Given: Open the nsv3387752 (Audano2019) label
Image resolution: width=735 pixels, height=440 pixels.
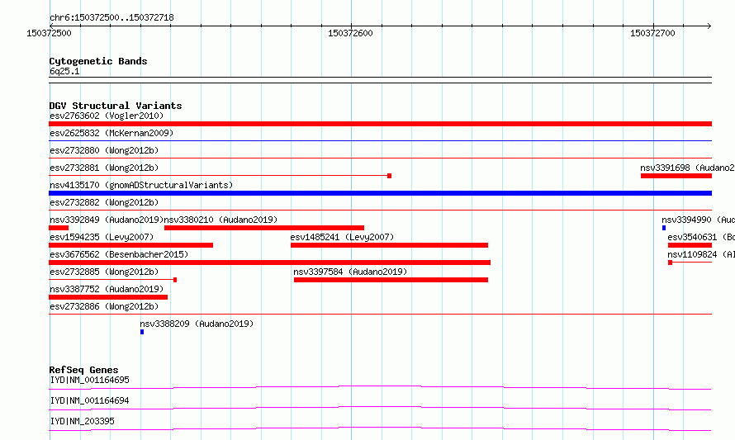Looking at the screenshot, I should coord(107,289).
